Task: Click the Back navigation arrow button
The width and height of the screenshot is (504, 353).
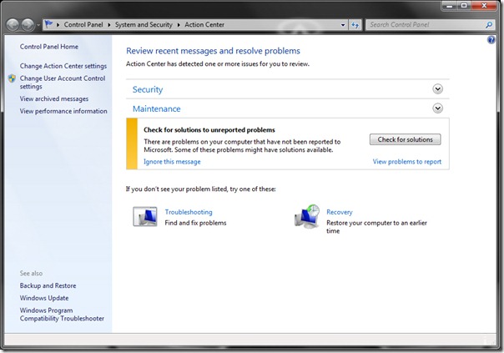Action: click(x=13, y=25)
